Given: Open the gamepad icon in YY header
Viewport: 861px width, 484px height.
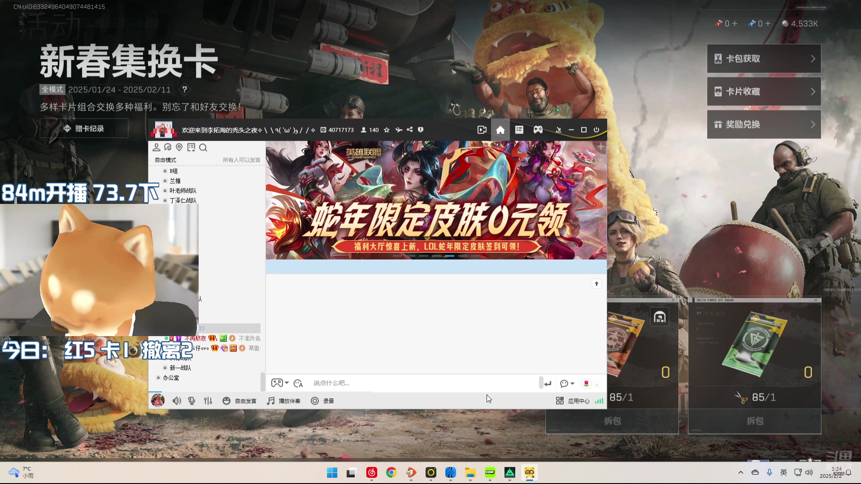Looking at the screenshot, I should [538, 130].
